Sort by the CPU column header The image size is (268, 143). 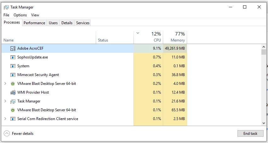pyautogui.click(x=148, y=37)
